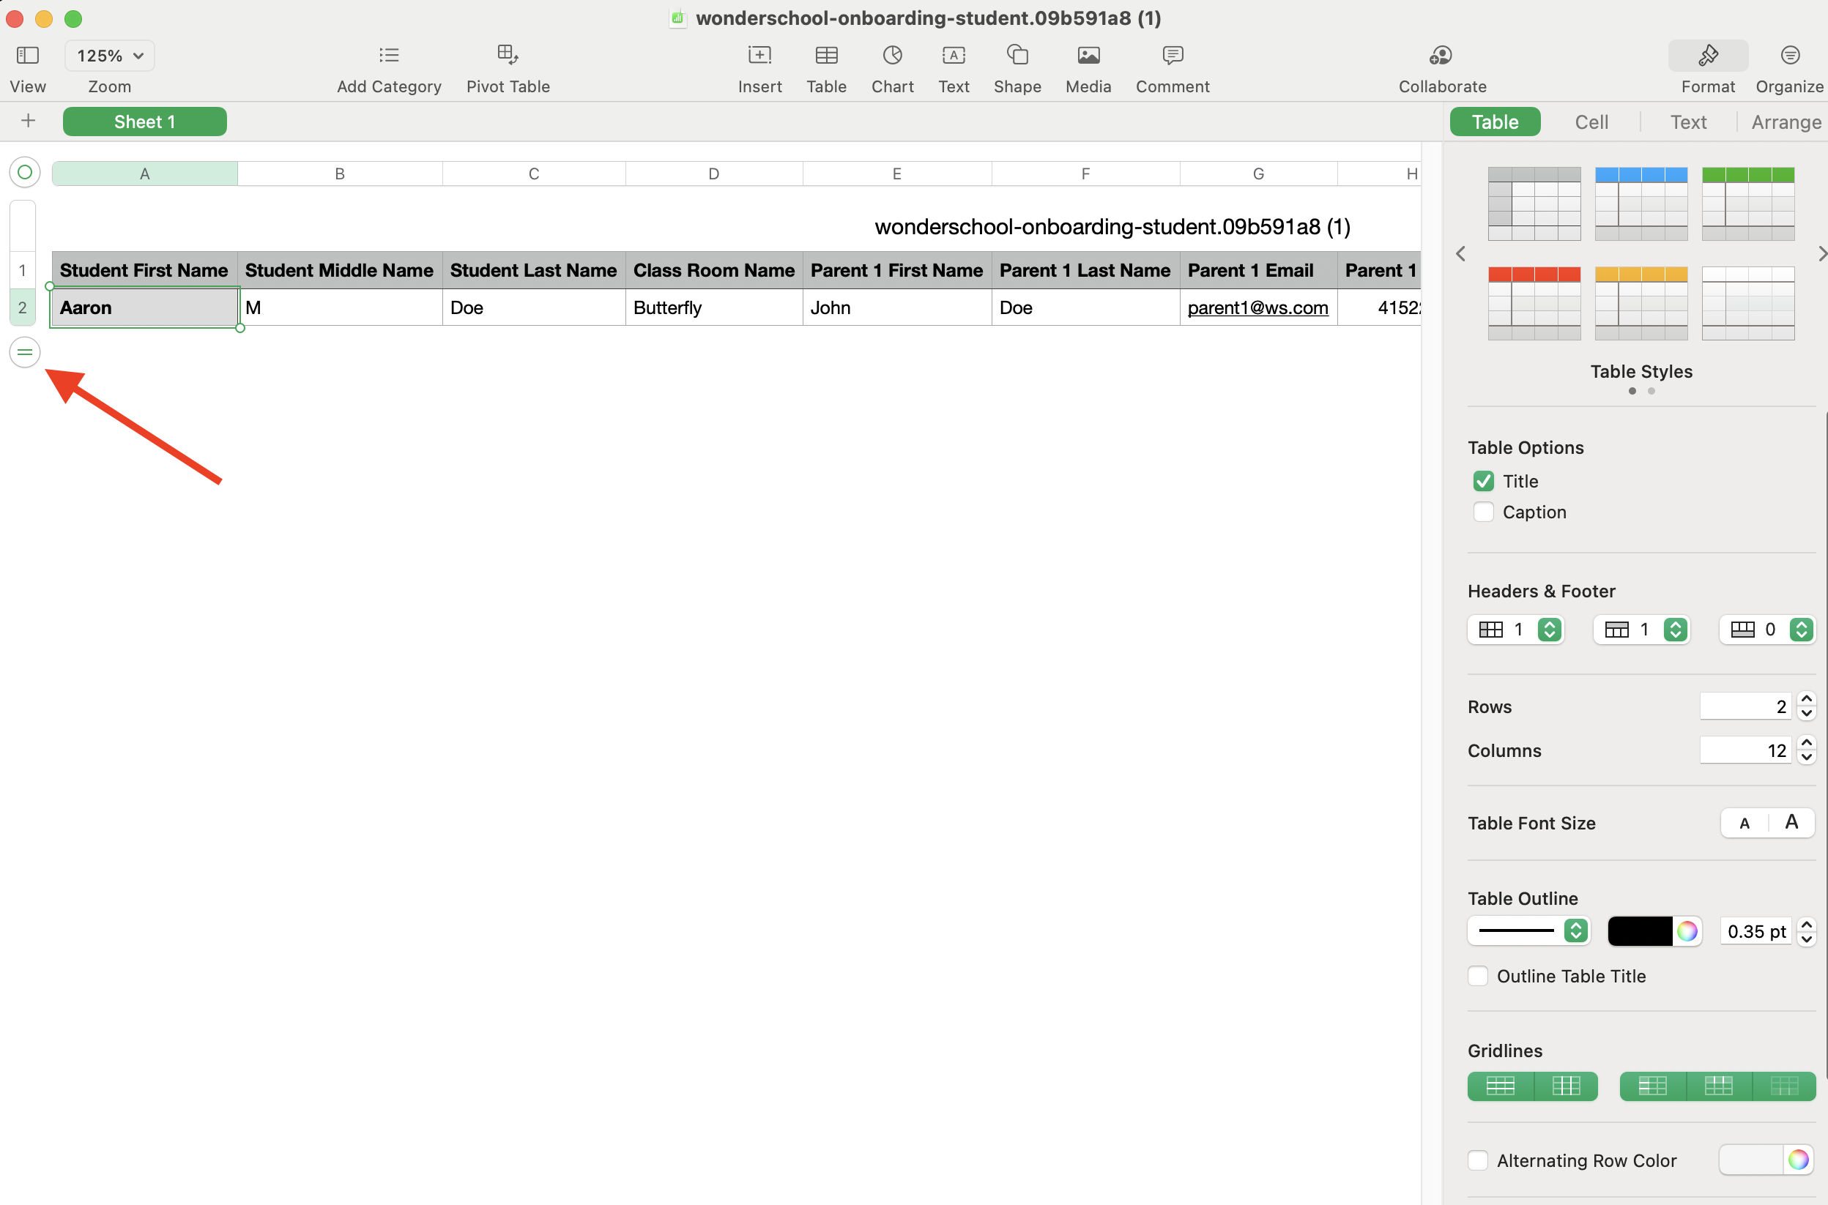This screenshot has width=1828, height=1205.
Task: Open the Insert toolbar menu
Action: click(759, 55)
